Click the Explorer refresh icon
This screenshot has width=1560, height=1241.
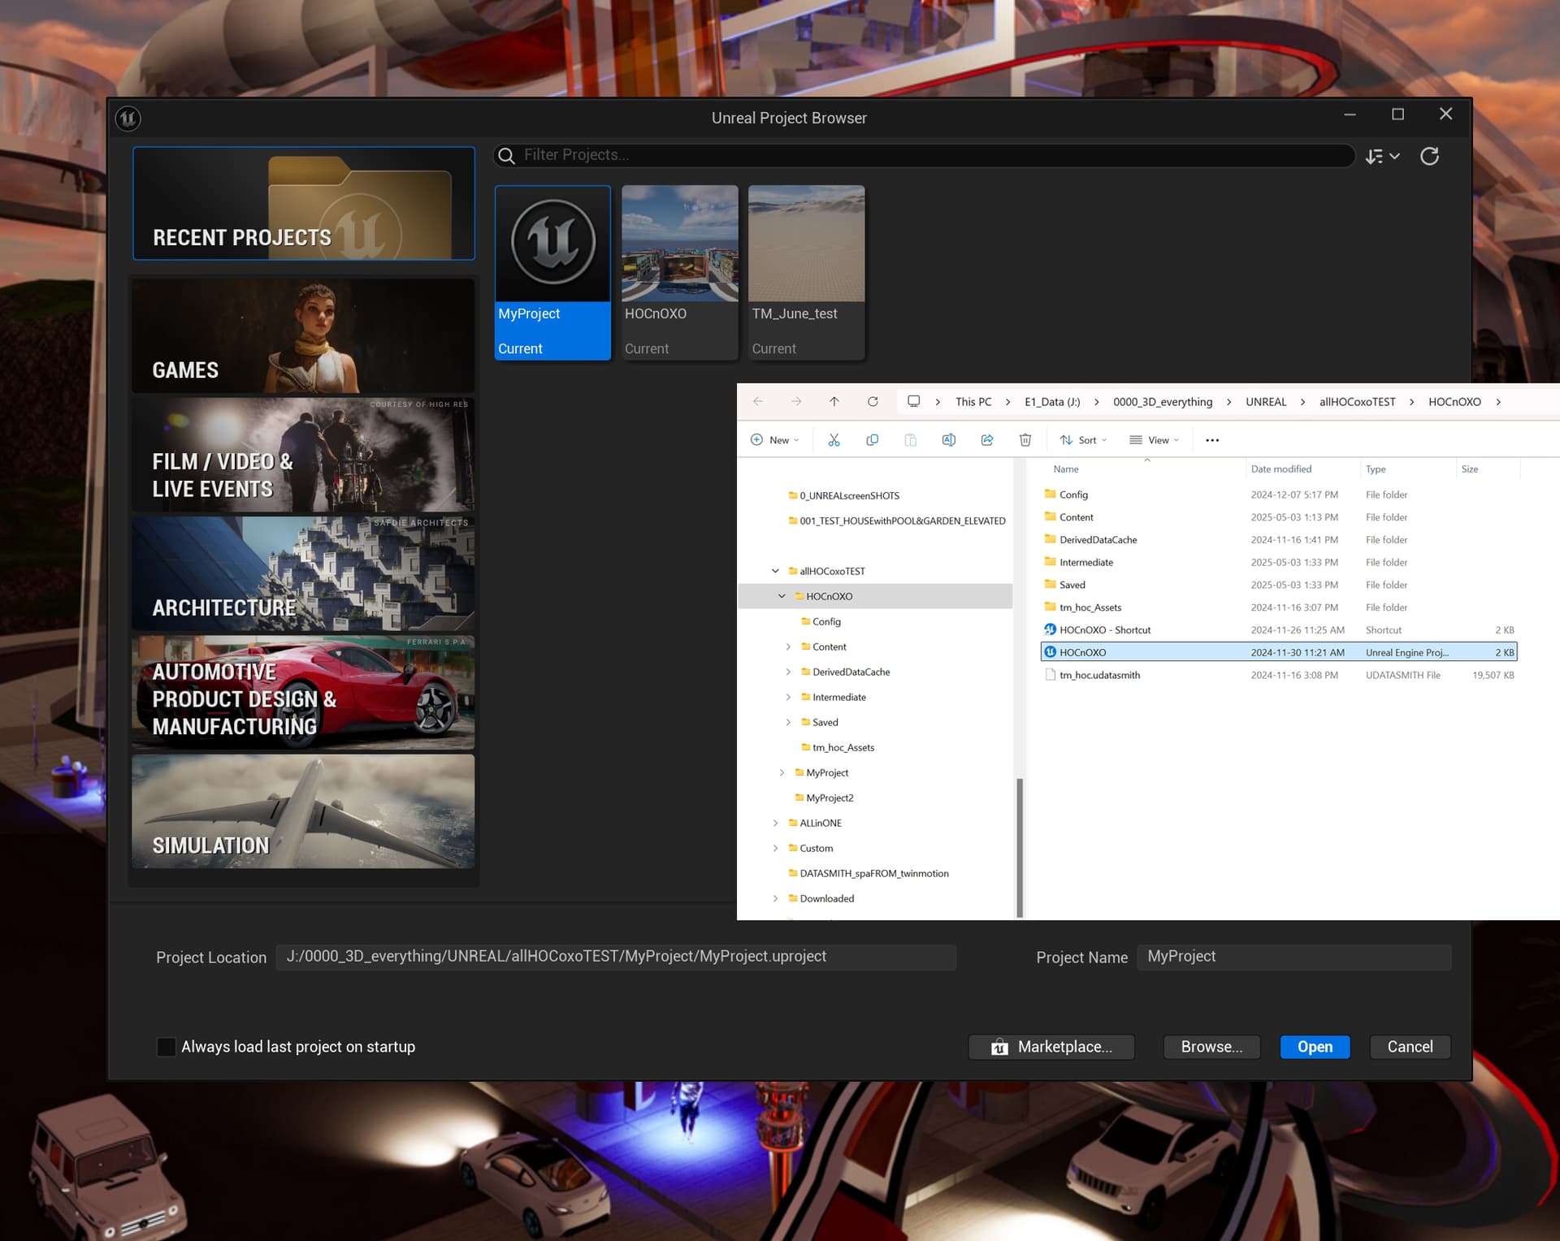(x=873, y=401)
